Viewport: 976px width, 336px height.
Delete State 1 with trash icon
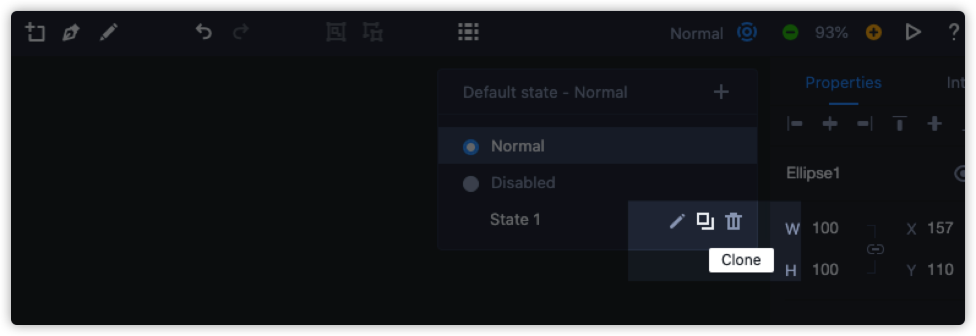[734, 221]
